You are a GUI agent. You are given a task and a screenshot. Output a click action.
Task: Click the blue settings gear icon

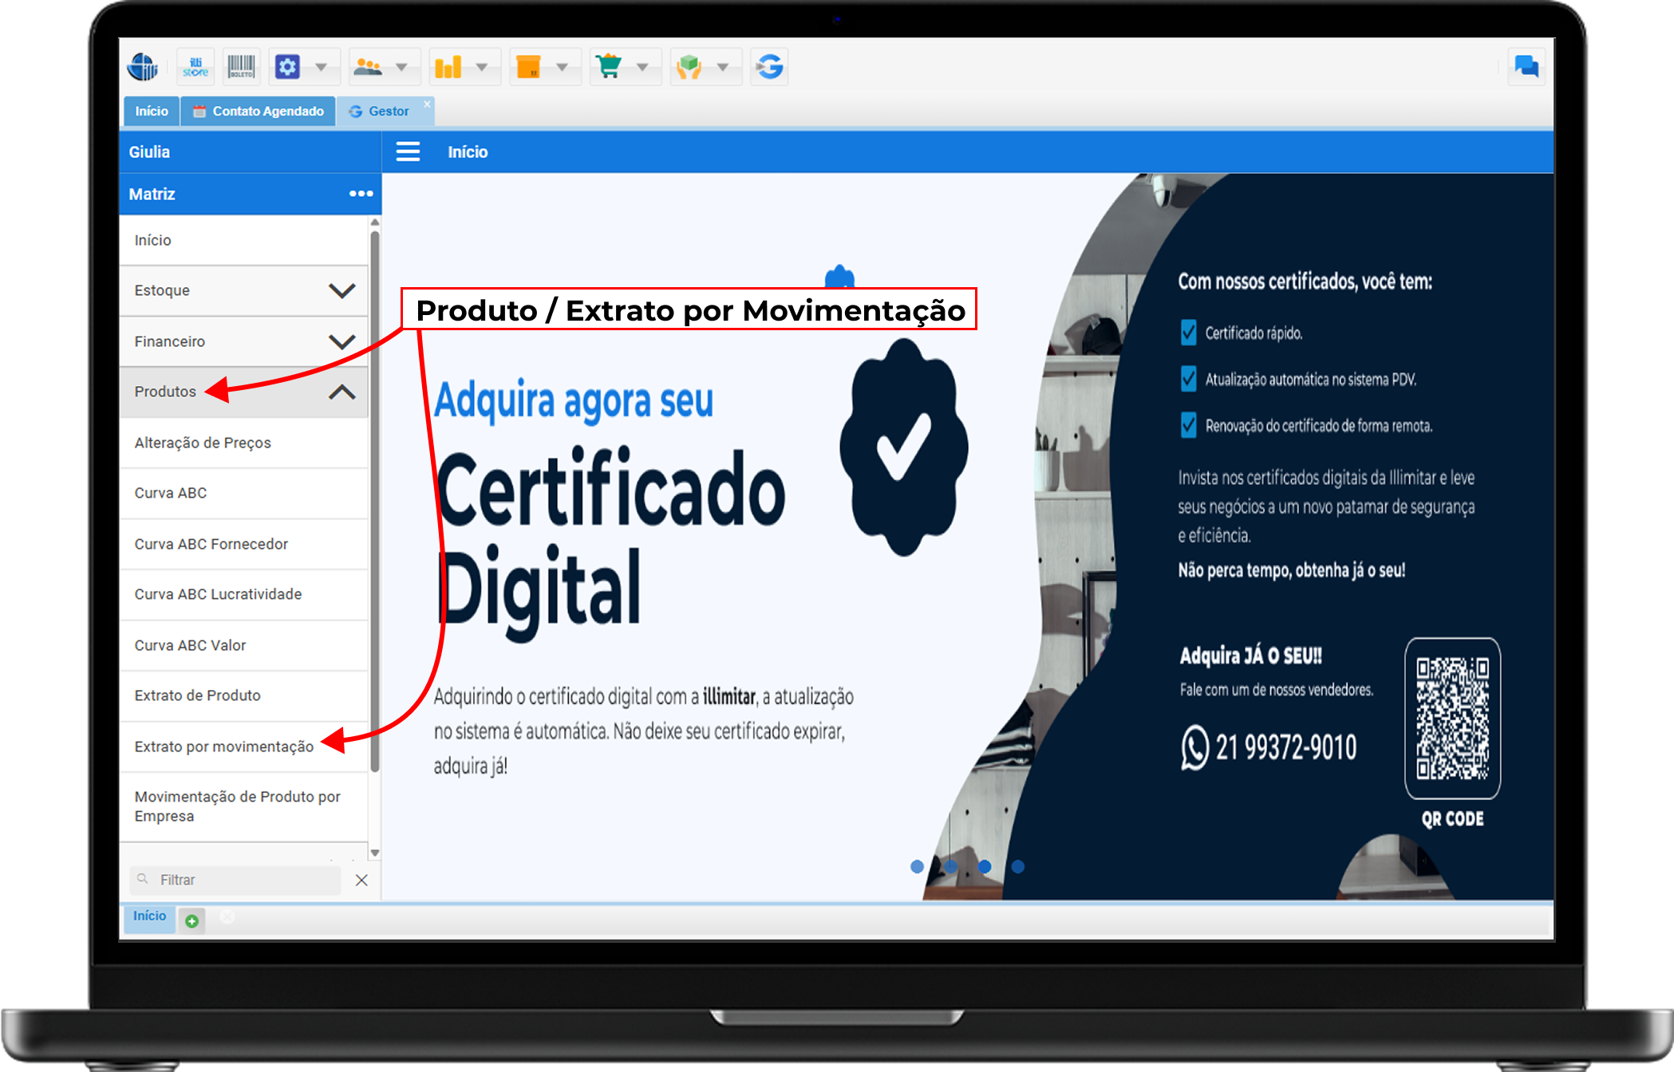coord(287,67)
